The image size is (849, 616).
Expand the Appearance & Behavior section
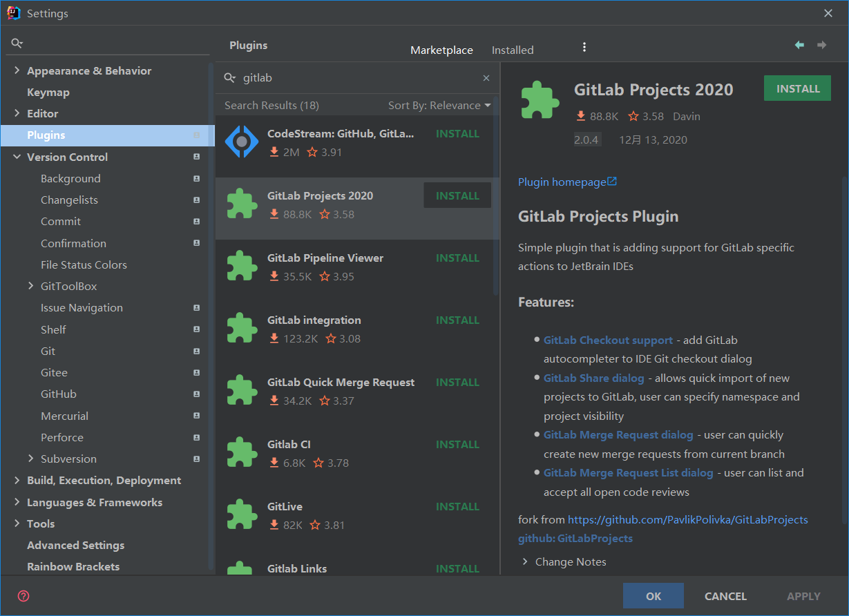coord(17,70)
